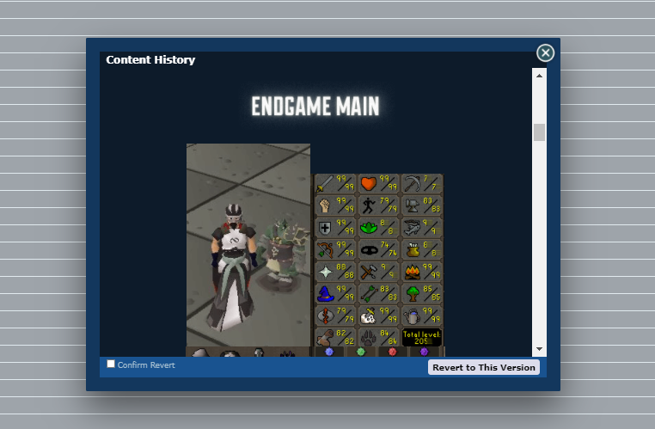
Task: Click the Slayer skull skill icon
Action: click(369, 316)
